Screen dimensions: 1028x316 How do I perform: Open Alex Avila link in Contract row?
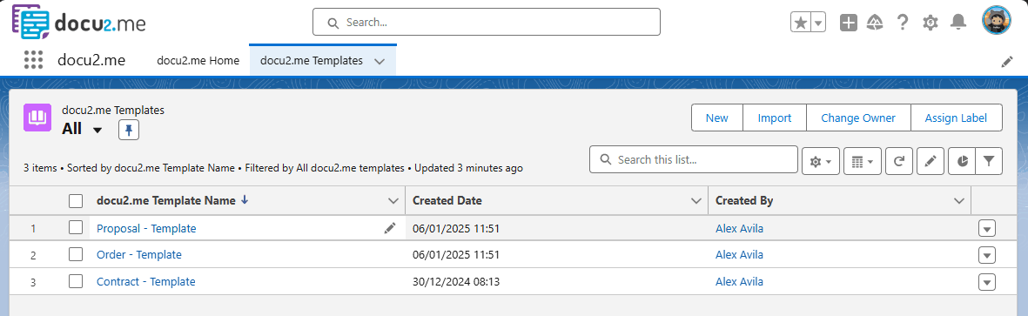(739, 281)
